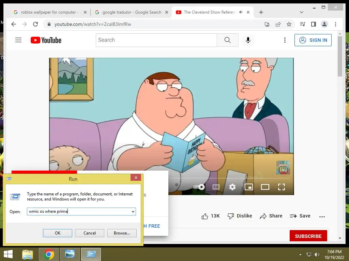This screenshot has height=261, width=349.
Task: Go to YouTube home via logo
Action: (x=46, y=40)
